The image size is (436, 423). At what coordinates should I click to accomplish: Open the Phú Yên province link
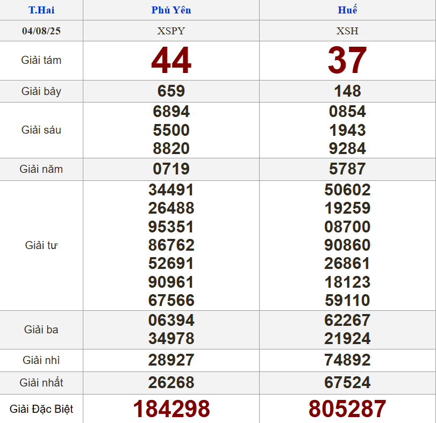[x=171, y=10]
